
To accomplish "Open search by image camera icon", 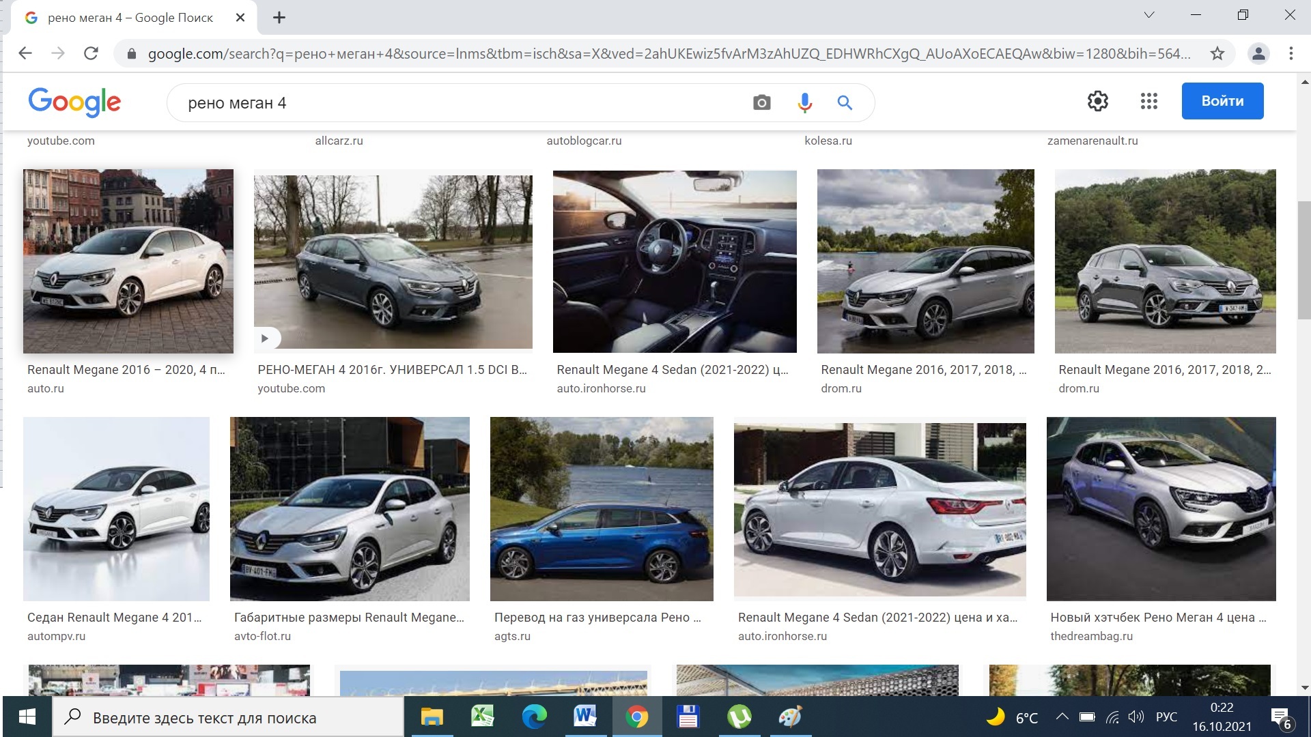I will pyautogui.click(x=761, y=103).
